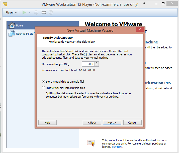Close the New Virtual Machine Wizard dialog
Image resolution: width=179 pixels, height=153 pixels.
tap(140, 29)
